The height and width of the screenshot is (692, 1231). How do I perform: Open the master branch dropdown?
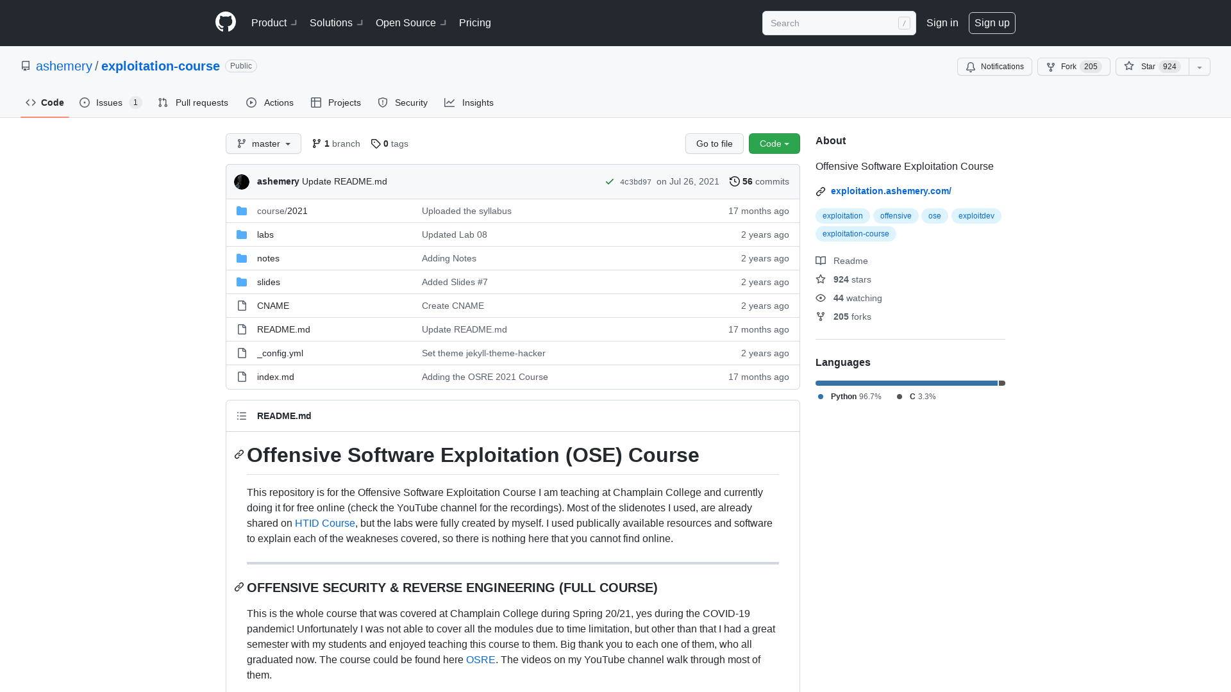pyautogui.click(x=263, y=144)
